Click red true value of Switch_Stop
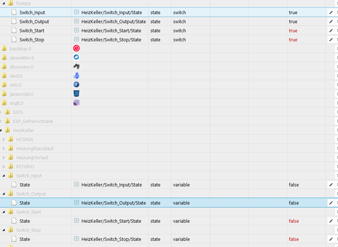The width and height of the screenshot is (338, 247). point(293,40)
